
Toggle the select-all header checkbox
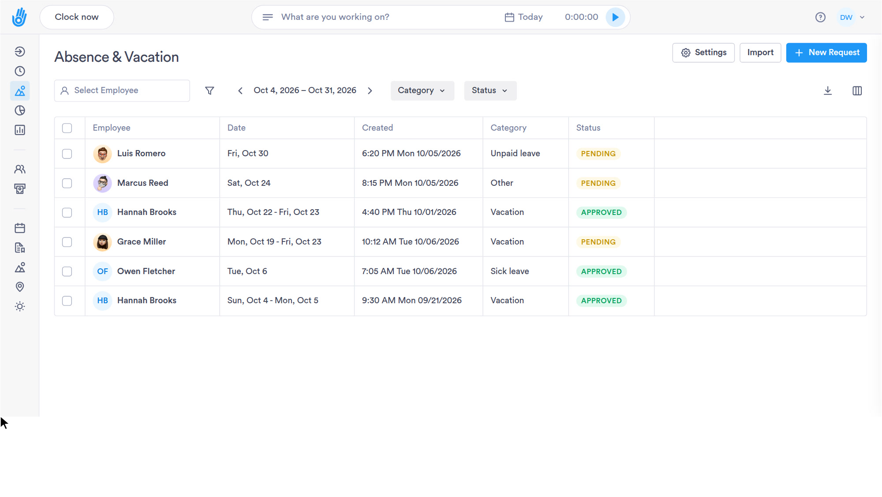click(67, 128)
